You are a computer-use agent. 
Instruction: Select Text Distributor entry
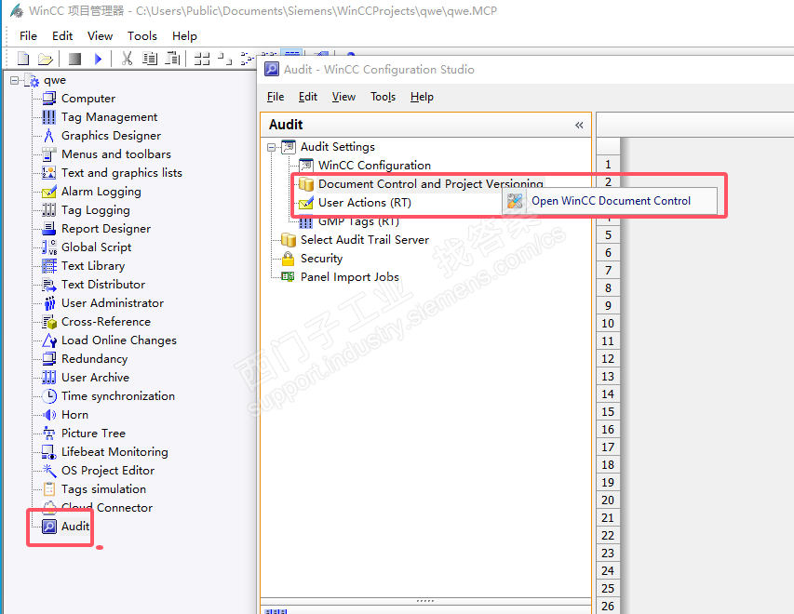pos(103,285)
